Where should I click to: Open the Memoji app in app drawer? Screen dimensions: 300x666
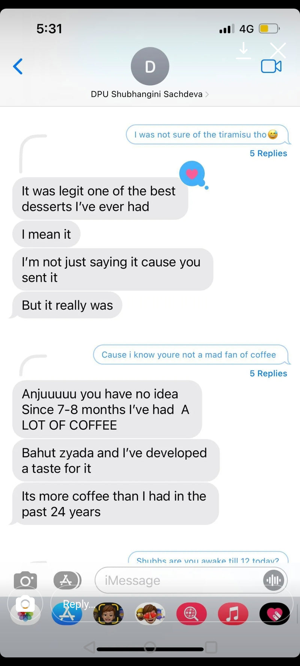[x=108, y=614]
